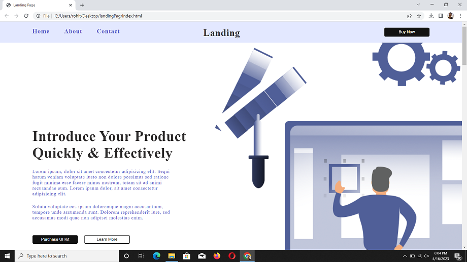
Task: Expand the tab search chevron
Action: pos(418,5)
